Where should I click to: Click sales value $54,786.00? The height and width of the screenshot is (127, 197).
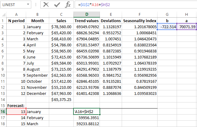coord(61,45)
